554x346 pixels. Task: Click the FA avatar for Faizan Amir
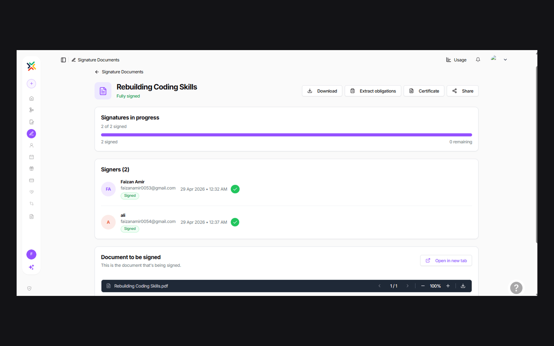(108, 189)
